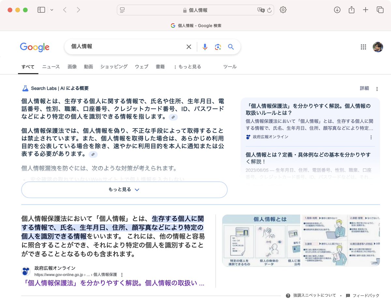The height and width of the screenshot is (305, 391).
Task: Clear the search query with the X
Action: (x=189, y=47)
